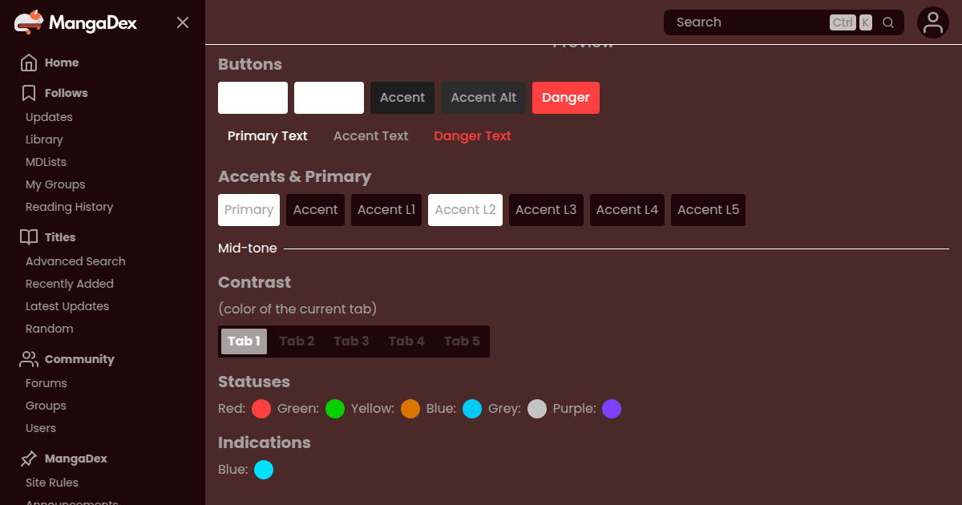Open a Random title
Screen dimensions: 962x505
click(x=49, y=329)
